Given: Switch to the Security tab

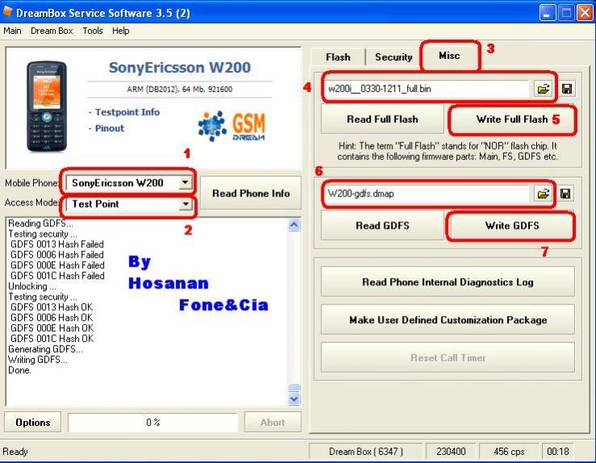Looking at the screenshot, I should 393,57.
